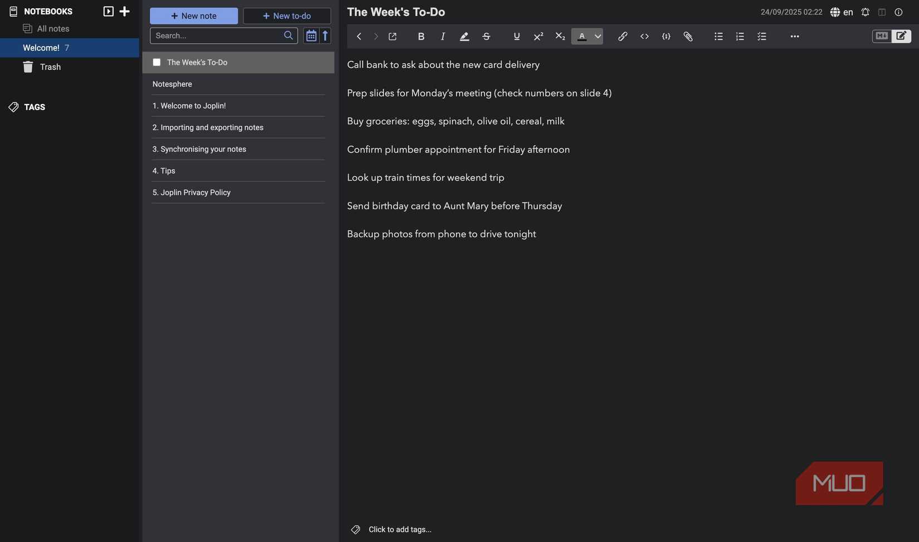Viewport: 919px width, 542px height.
Task: Click the text color swatch button
Action: click(x=582, y=36)
